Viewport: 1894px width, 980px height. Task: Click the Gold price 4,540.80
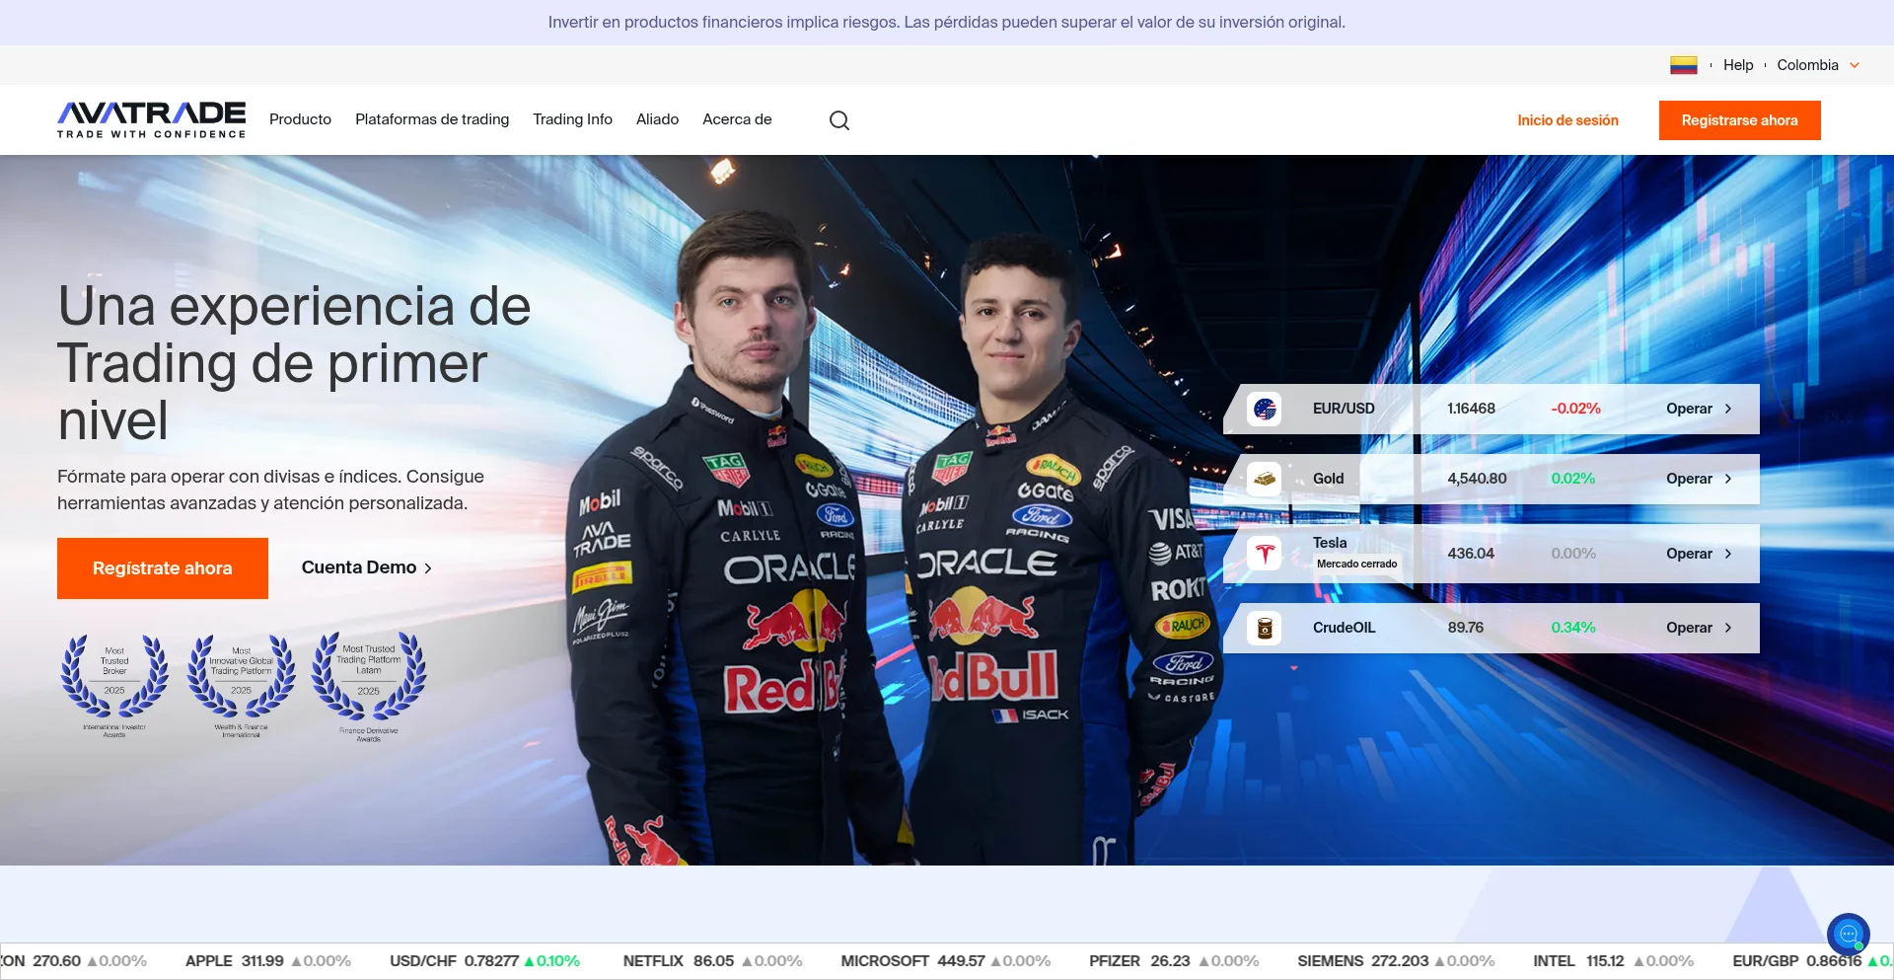(1477, 479)
